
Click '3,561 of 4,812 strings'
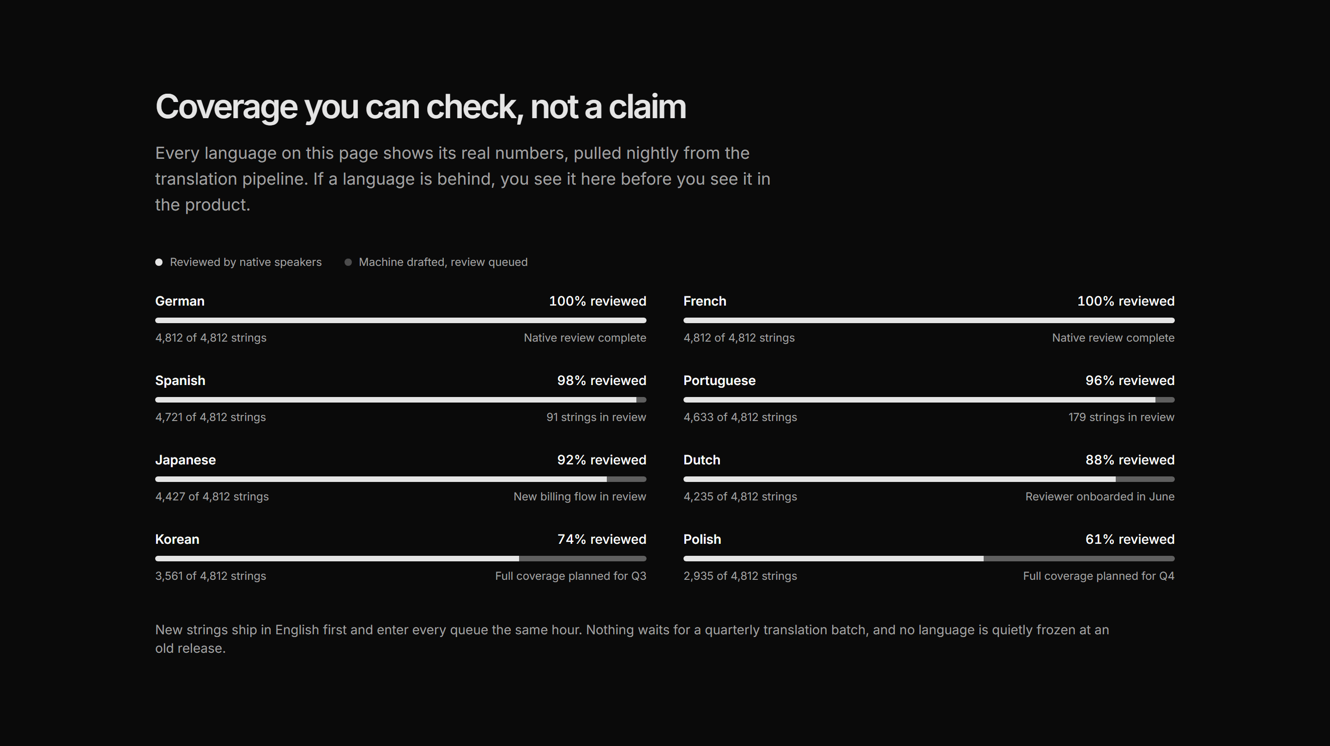211,576
